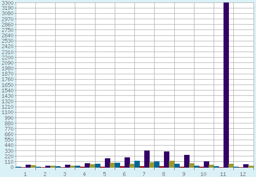Click the x-axis label 11
Image resolution: width=256 pixels, height=177 pixels.
click(x=223, y=174)
